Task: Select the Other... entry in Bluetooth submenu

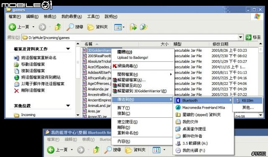Action: click(248, 108)
